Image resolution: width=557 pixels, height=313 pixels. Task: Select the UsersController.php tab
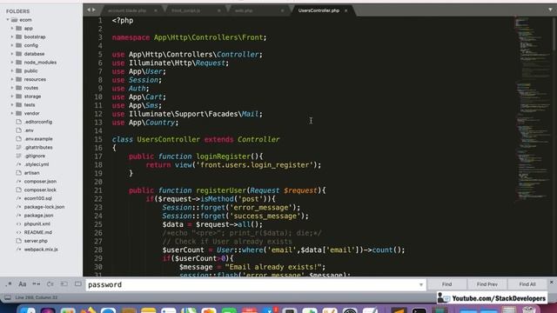pos(319,10)
